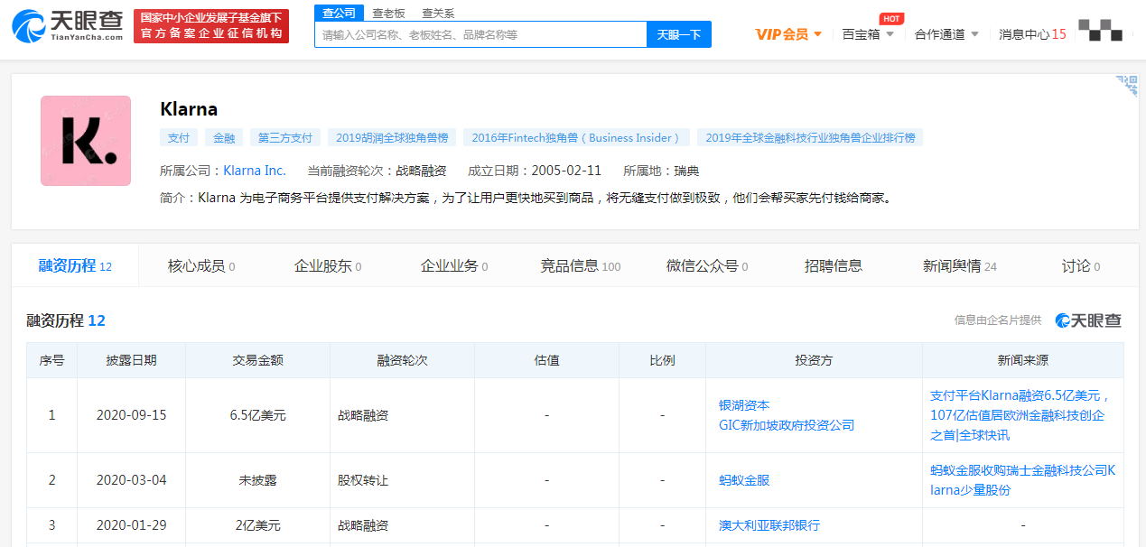The width and height of the screenshot is (1146, 547).
Task: Open the 核心成员 tab
Action: point(200,266)
